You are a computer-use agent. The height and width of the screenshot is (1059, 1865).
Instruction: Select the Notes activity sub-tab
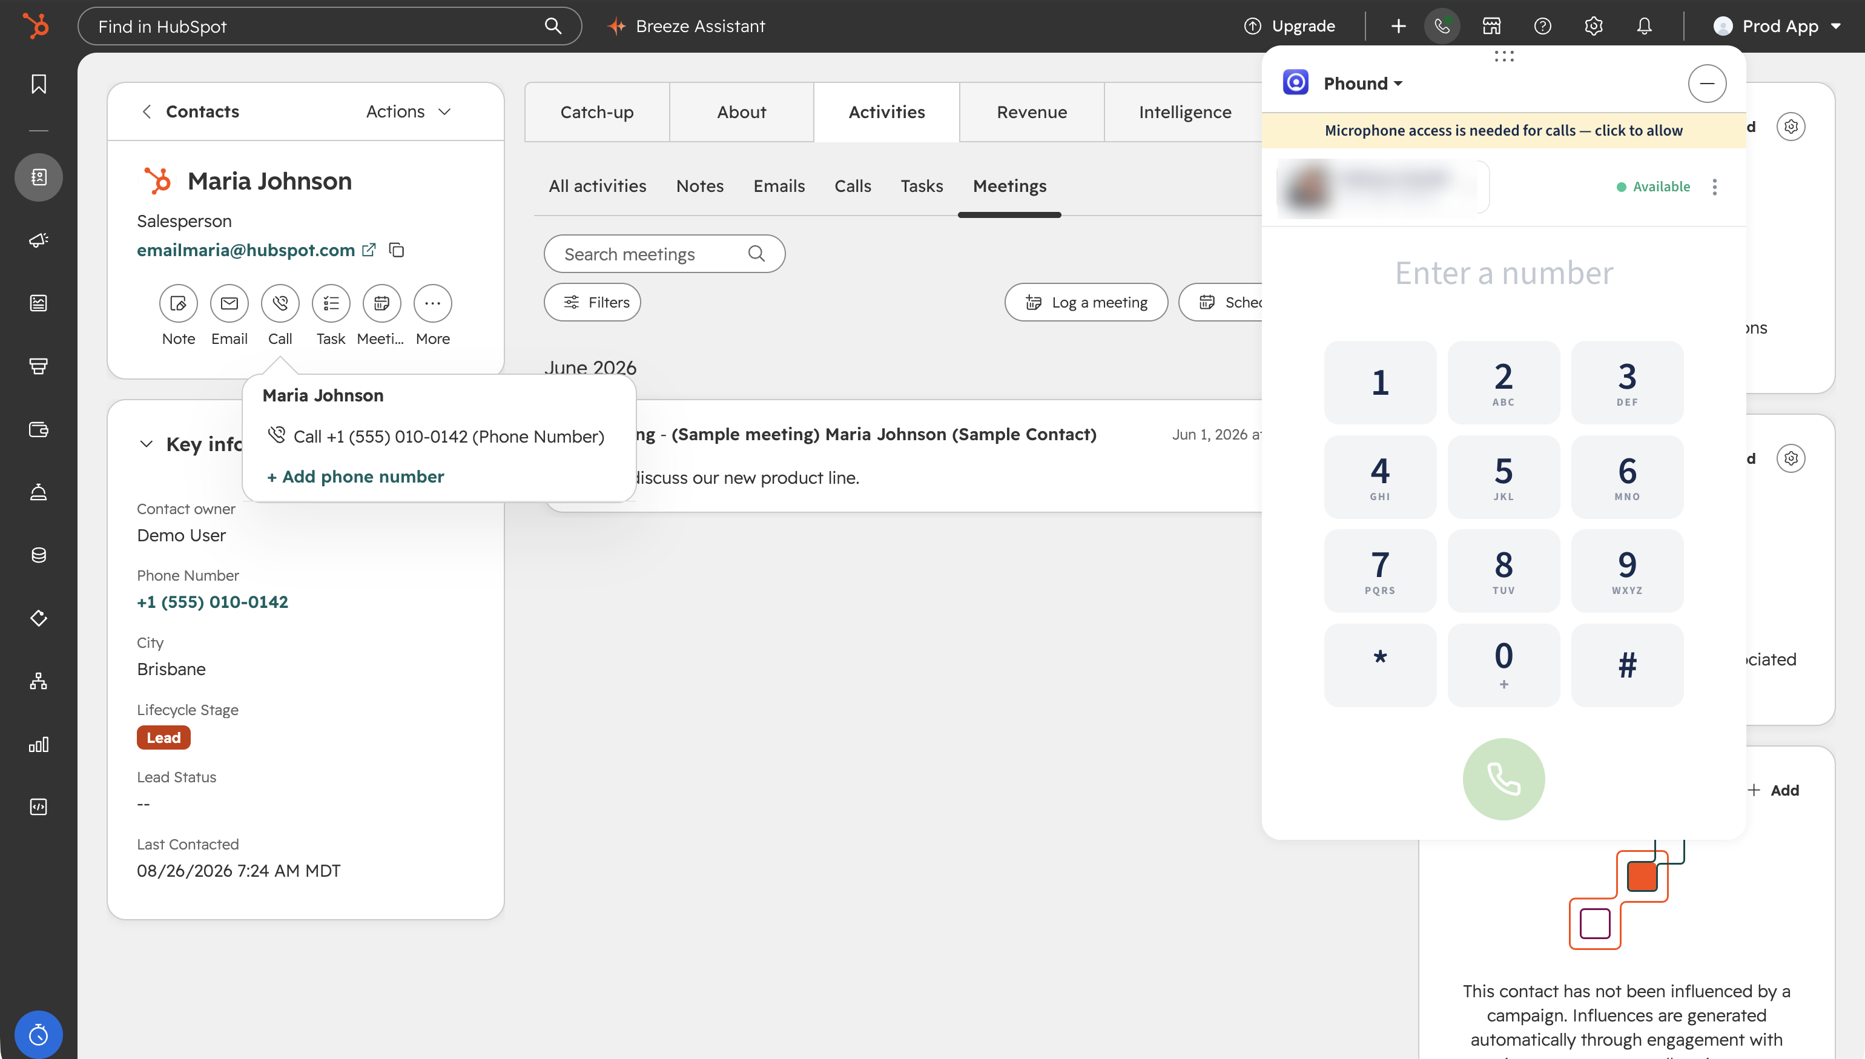700,186
